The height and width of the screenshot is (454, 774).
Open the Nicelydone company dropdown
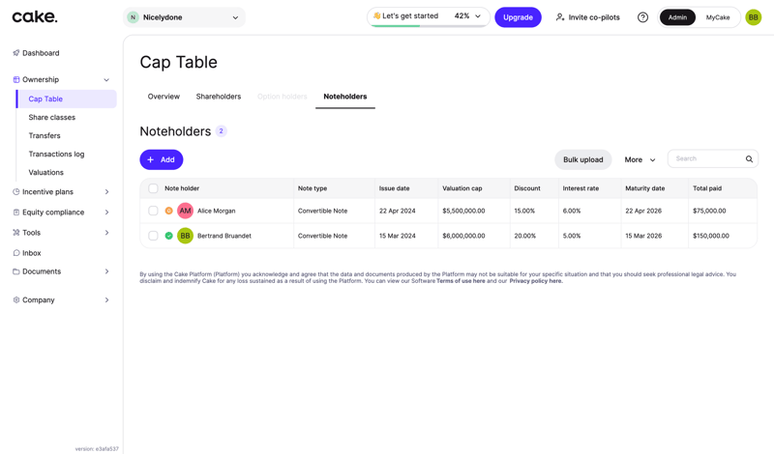pos(185,17)
